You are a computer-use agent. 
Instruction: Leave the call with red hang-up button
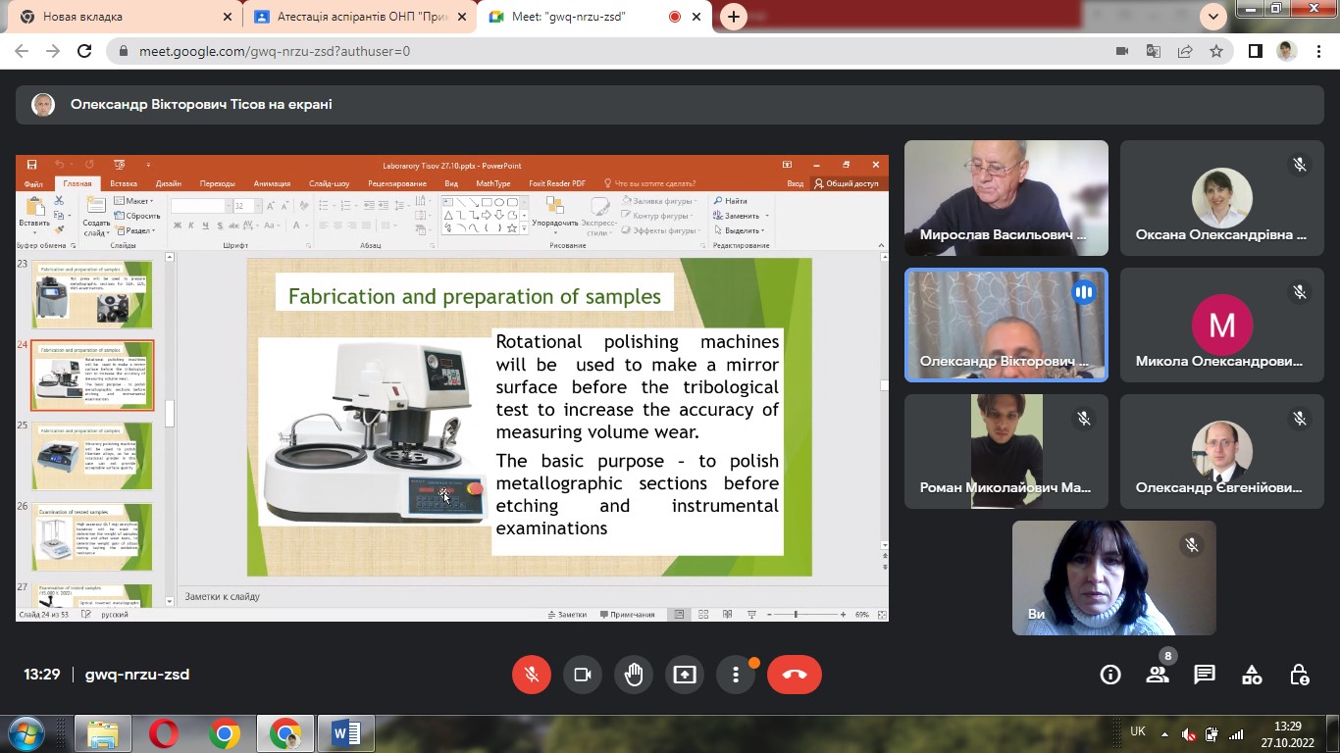click(x=795, y=675)
